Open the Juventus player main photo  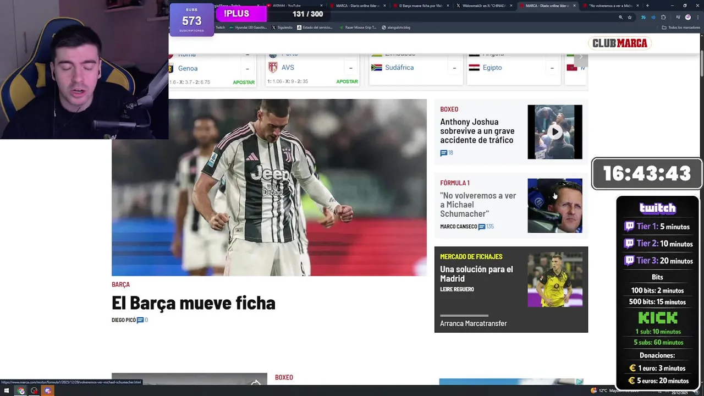tap(269, 188)
